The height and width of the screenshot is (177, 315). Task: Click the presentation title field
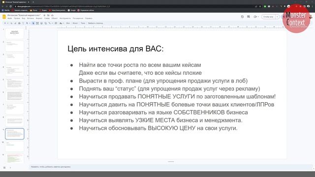pos(24,15)
